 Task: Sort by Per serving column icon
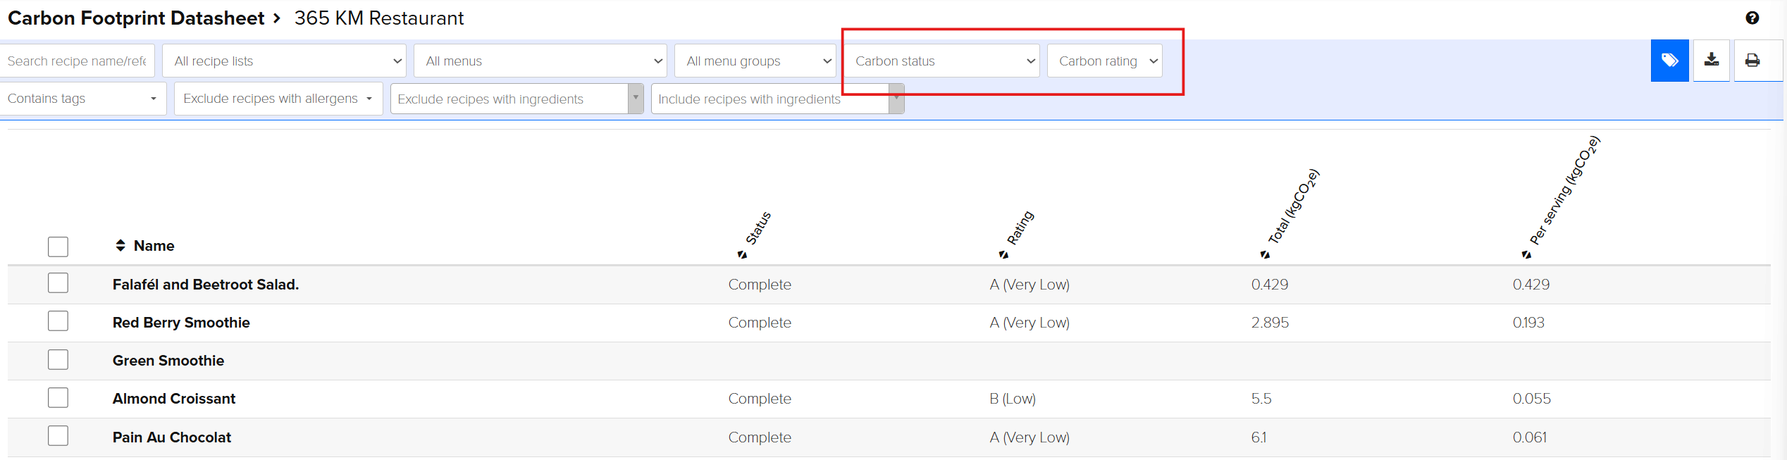click(x=1526, y=255)
